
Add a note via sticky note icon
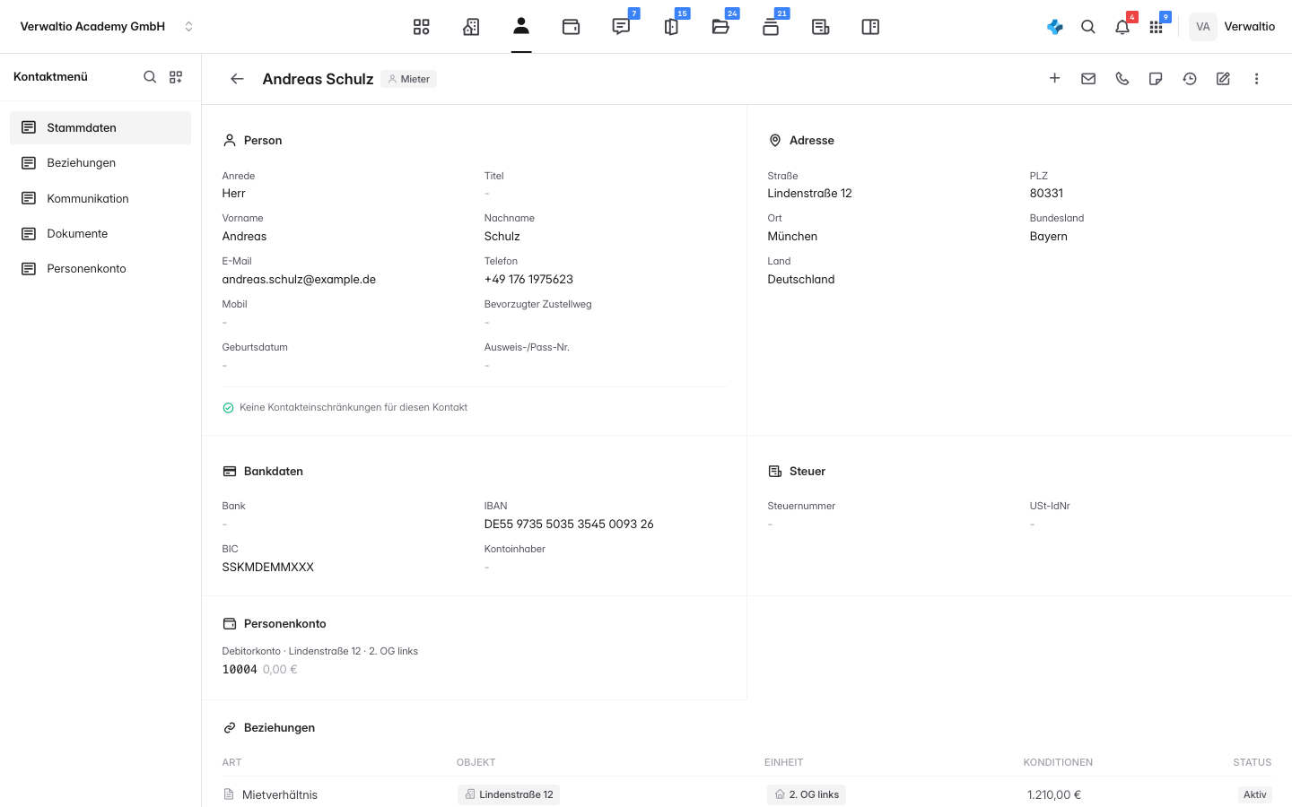1156,79
